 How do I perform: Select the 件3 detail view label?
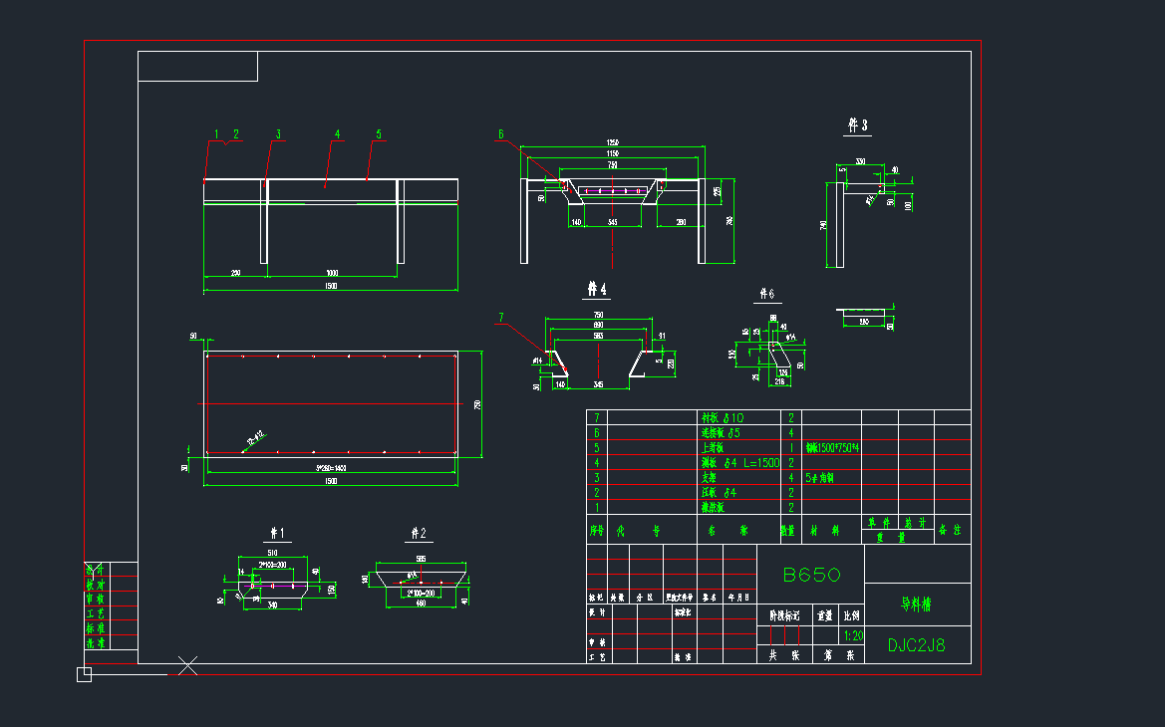(857, 125)
